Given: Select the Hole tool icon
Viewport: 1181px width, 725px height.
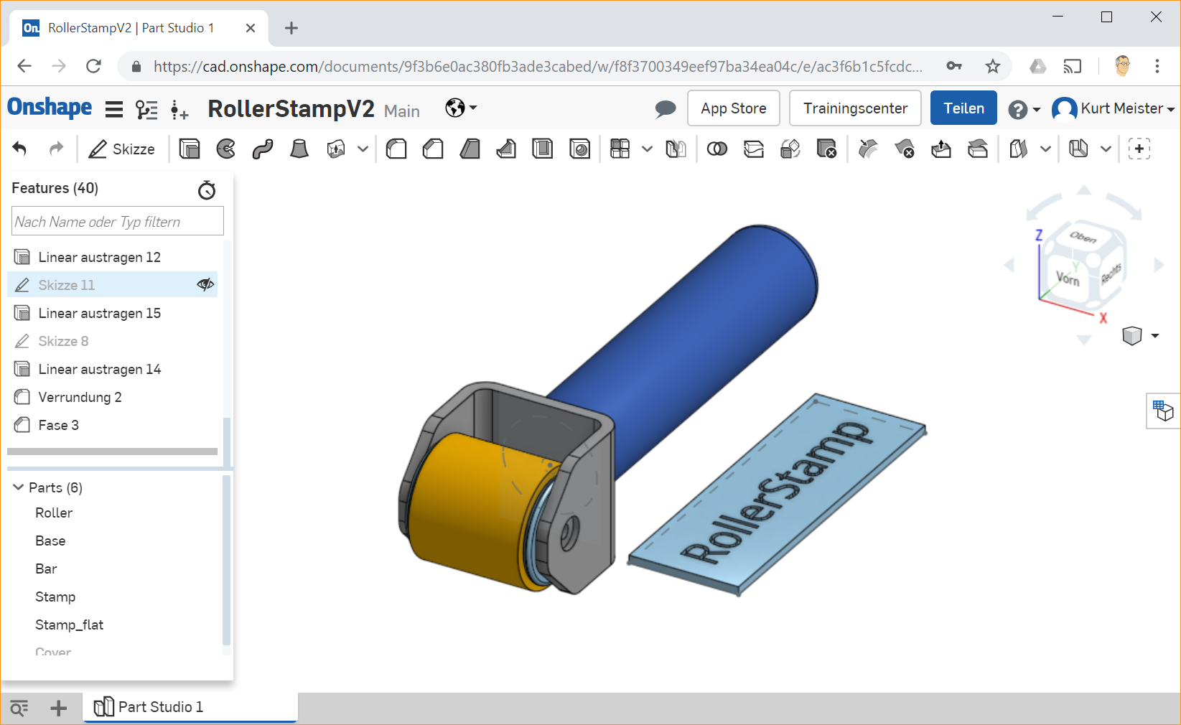Looking at the screenshot, I should pyautogui.click(x=579, y=149).
